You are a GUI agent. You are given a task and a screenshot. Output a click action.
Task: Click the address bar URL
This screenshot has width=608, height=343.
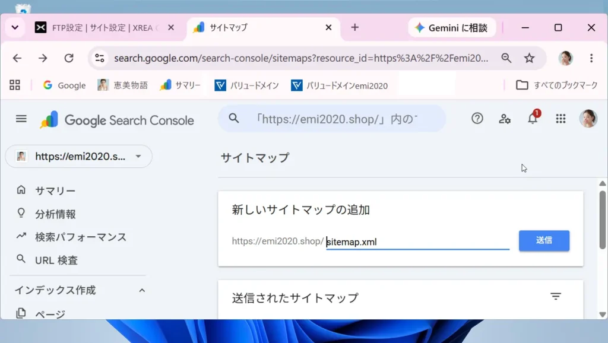click(x=301, y=58)
